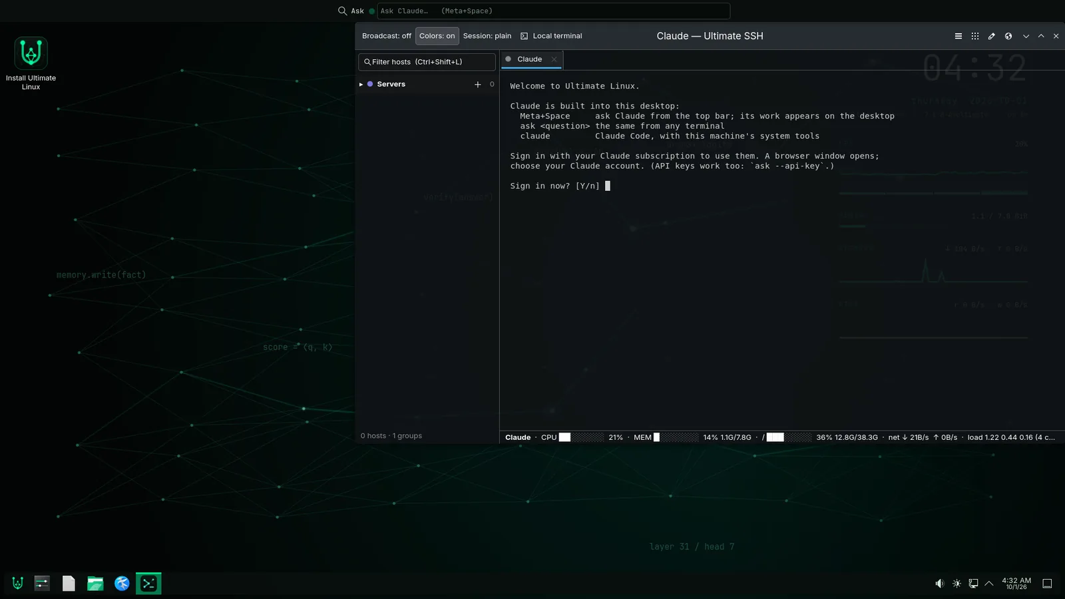Click the '36% 12.8G/38.3G' disk value

coord(847,437)
